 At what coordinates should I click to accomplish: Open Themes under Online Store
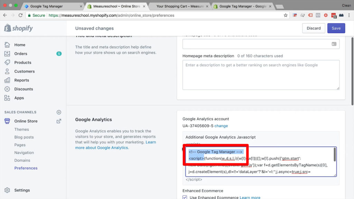[21, 130]
